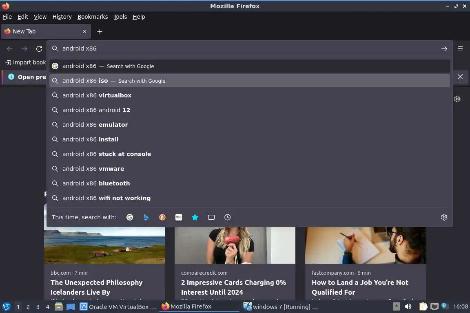Click the man writing thumbnail
Viewport: 470px width, 313px height.
[366, 245]
